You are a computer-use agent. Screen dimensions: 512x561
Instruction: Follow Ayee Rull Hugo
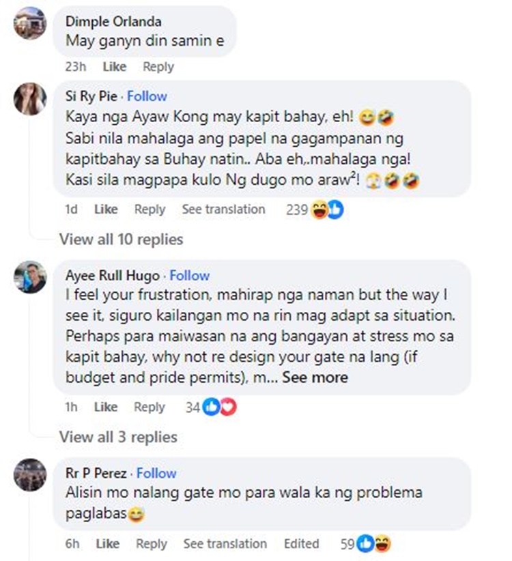click(x=189, y=276)
